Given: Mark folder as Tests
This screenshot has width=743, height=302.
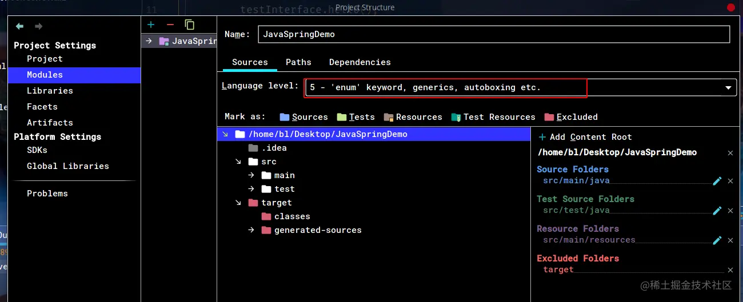Looking at the screenshot, I should click(x=355, y=117).
